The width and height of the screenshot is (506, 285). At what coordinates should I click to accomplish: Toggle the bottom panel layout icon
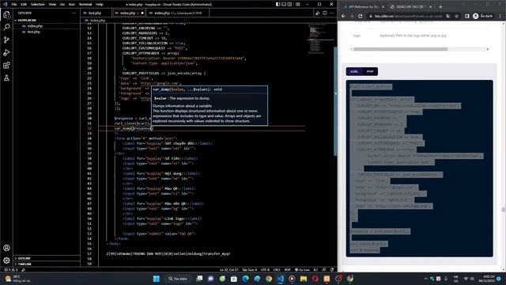[284, 4]
